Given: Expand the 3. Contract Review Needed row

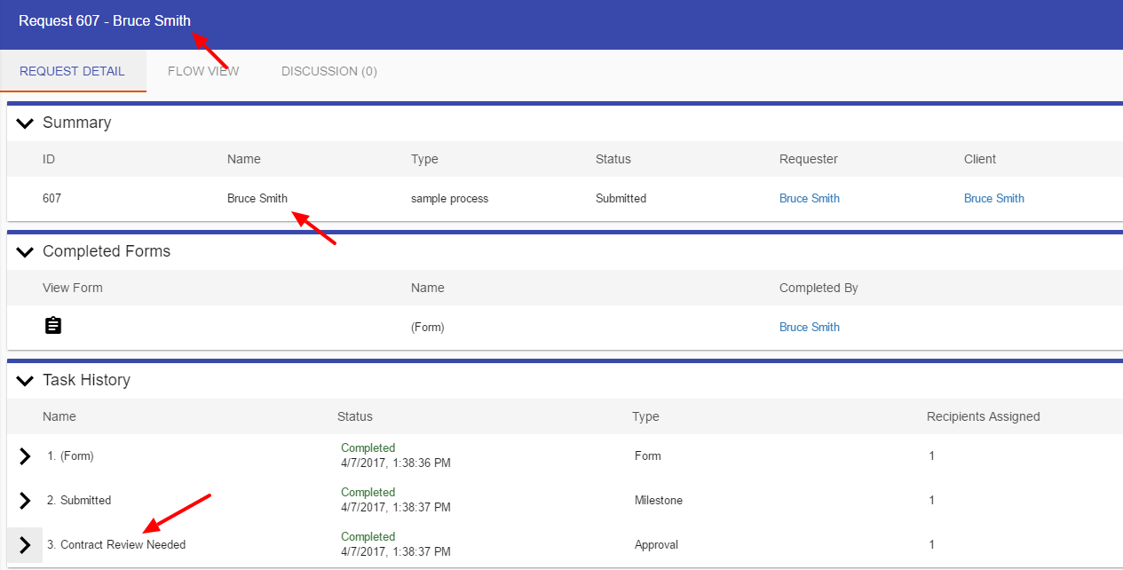Looking at the screenshot, I should click(25, 545).
